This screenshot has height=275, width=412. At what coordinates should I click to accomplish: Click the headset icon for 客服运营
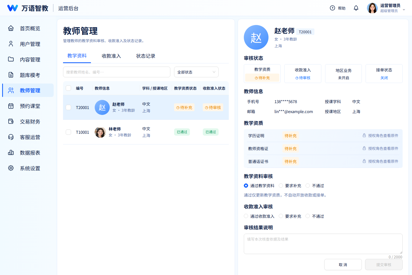click(x=11, y=137)
